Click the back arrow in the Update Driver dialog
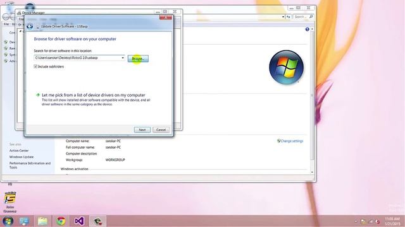Image resolution: width=405 pixels, height=227 pixels. pos(30,26)
